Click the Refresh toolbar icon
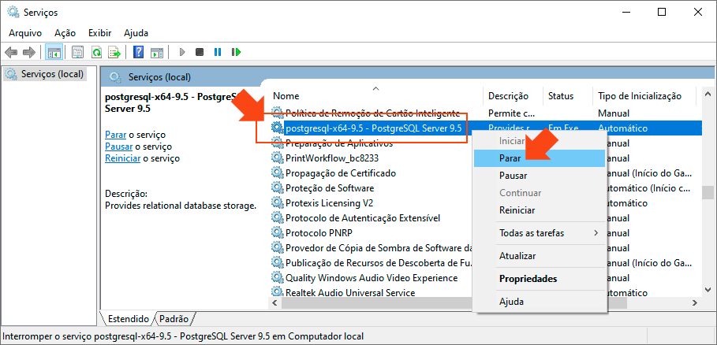This screenshot has height=345, width=717. (x=96, y=52)
